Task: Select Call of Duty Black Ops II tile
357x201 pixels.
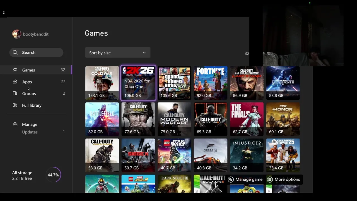Action: coord(211,184)
